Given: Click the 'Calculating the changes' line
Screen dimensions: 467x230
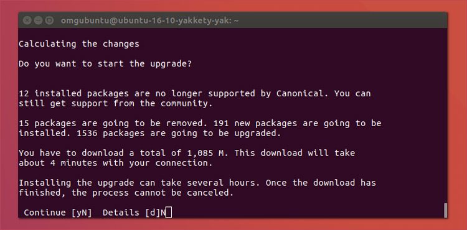Looking at the screenshot, I should [x=79, y=44].
